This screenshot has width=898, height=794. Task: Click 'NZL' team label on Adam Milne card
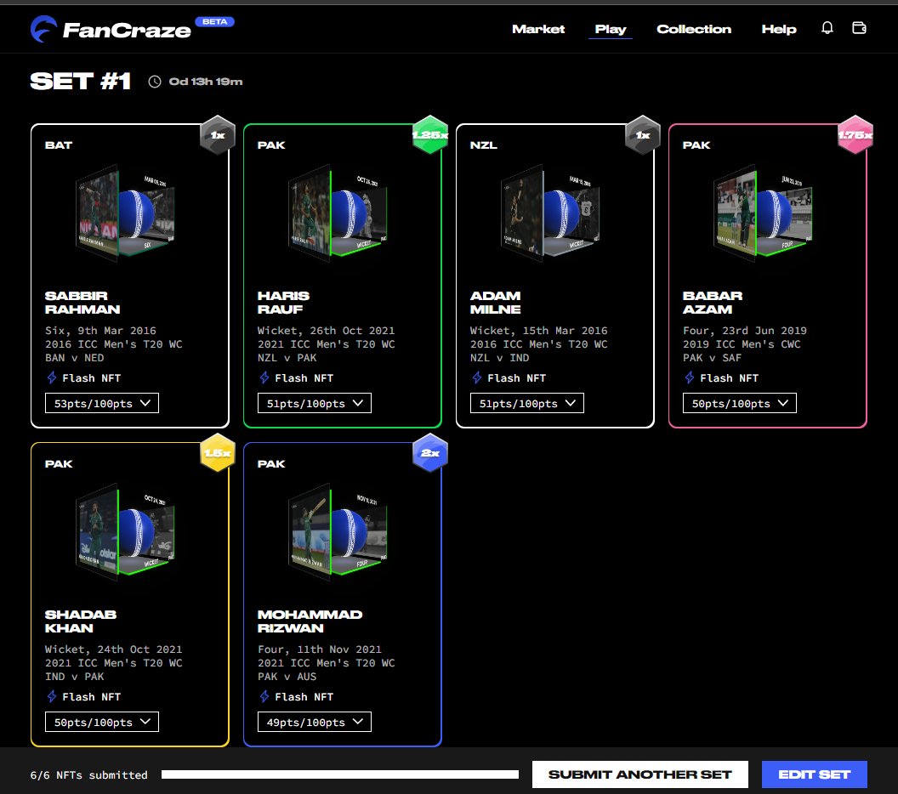pos(483,145)
